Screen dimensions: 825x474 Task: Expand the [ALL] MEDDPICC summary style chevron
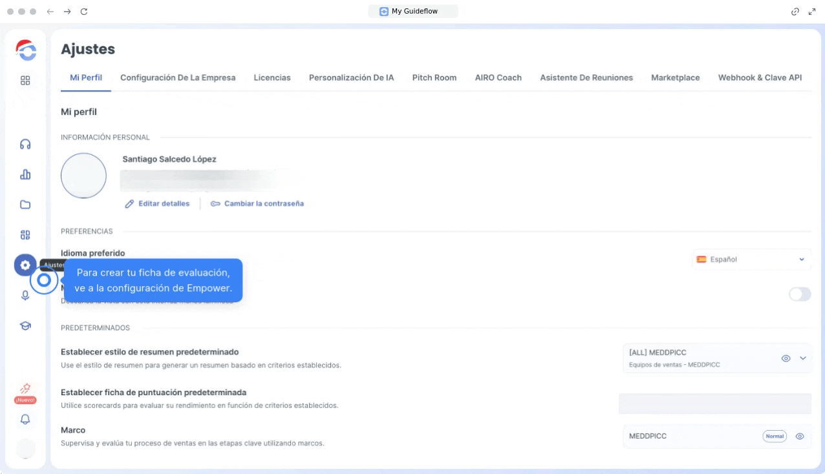point(803,358)
